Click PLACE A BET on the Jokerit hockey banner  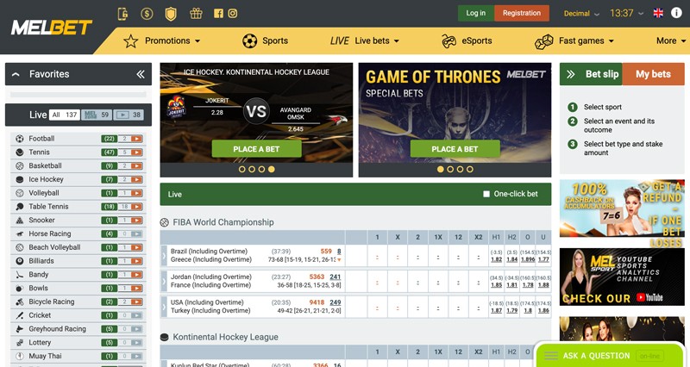[x=256, y=149]
